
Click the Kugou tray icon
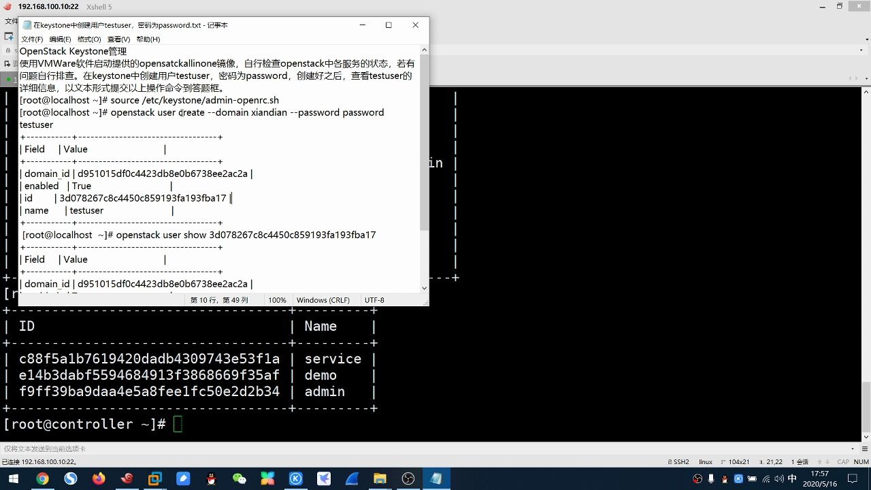(x=738, y=478)
